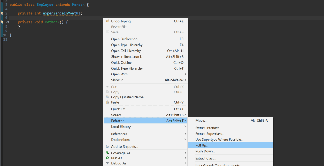Click the Debug As bug icon
324x166 pixels.
point(107,163)
